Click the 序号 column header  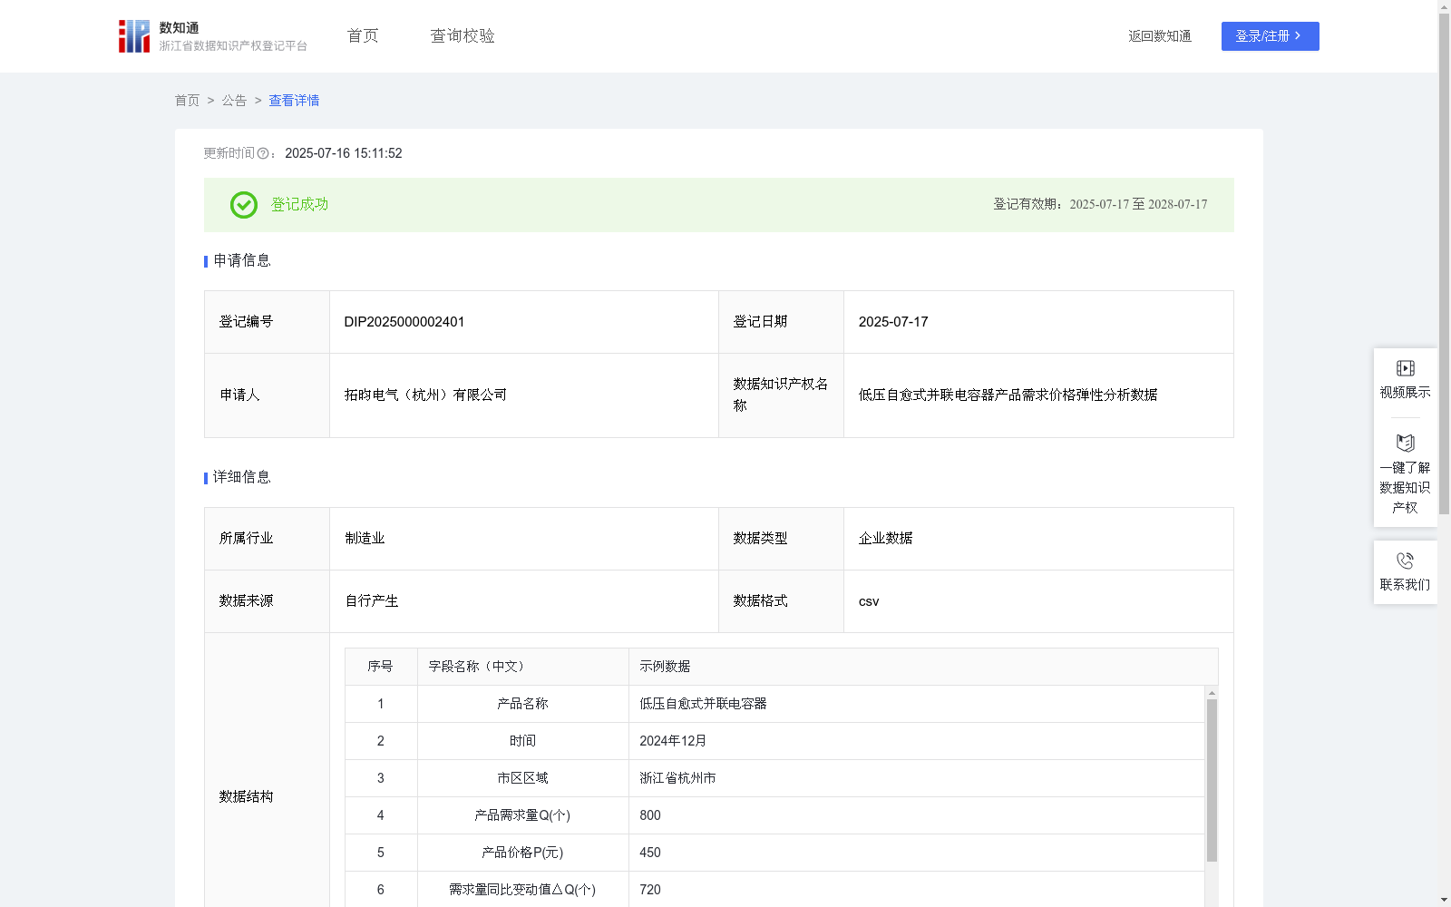pyautogui.click(x=380, y=667)
